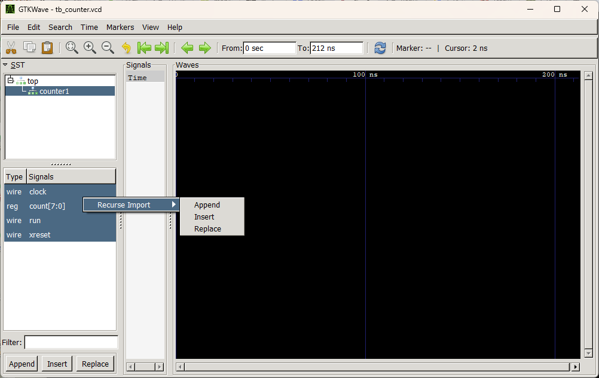Open the Markers menu
599x378 pixels.
tap(120, 27)
